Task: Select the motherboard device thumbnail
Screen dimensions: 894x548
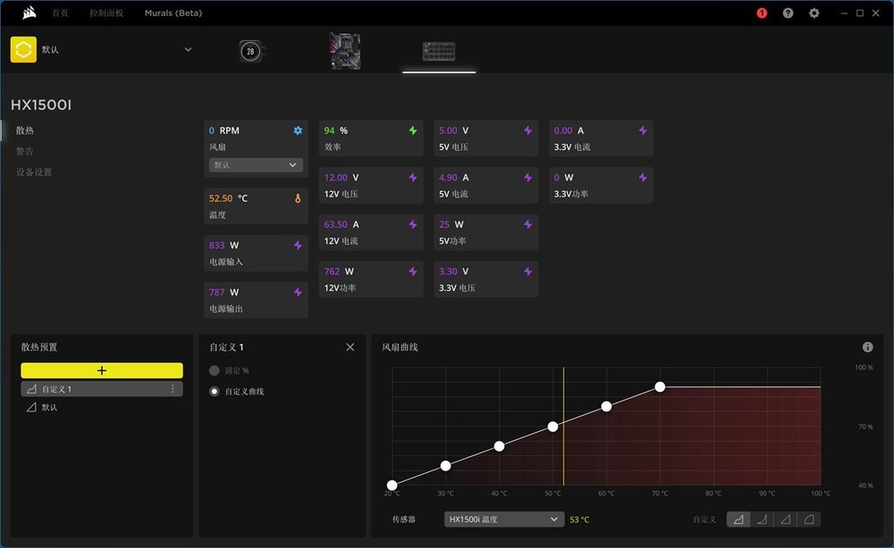Action: (345, 51)
